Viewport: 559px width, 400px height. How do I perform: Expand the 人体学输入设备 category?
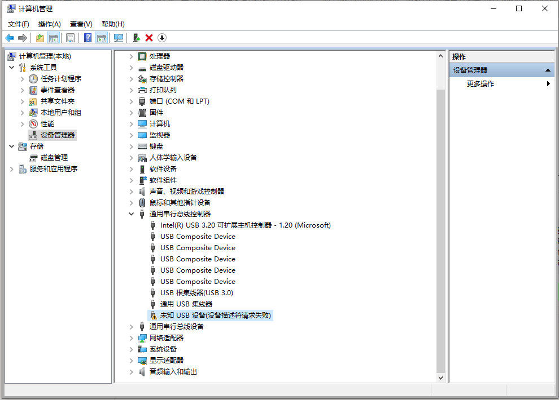coord(131,158)
